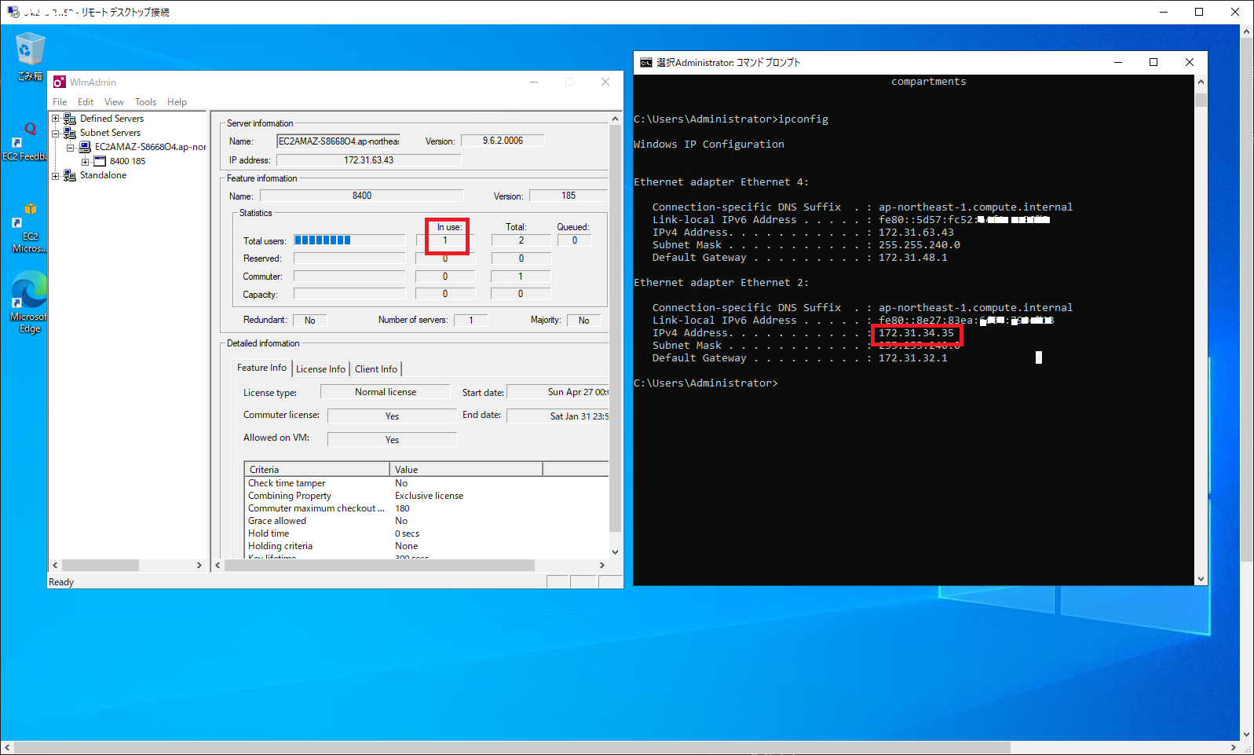Click the IP address field 172.31.63.43
The image size is (1254, 755).
pyautogui.click(x=368, y=160)
